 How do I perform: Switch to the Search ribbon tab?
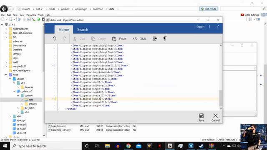(83, 30)
